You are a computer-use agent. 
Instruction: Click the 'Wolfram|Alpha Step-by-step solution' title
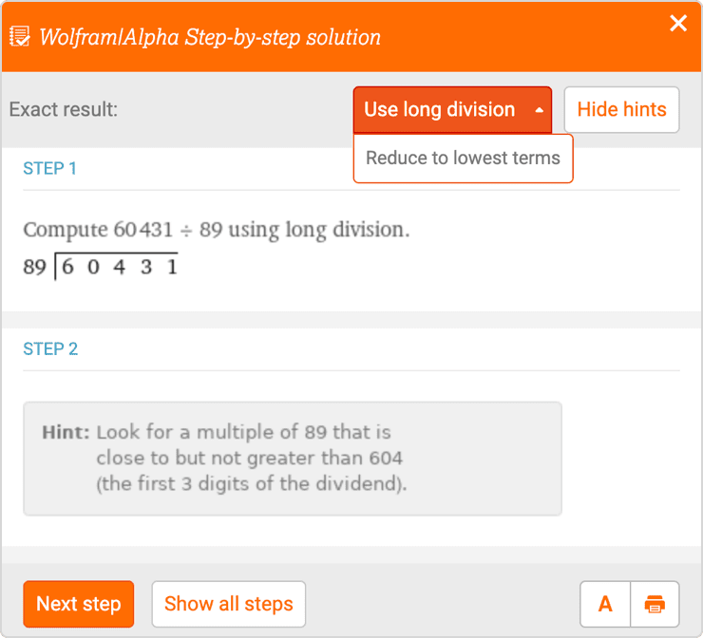pyautogui.click(x=210, y=38)
